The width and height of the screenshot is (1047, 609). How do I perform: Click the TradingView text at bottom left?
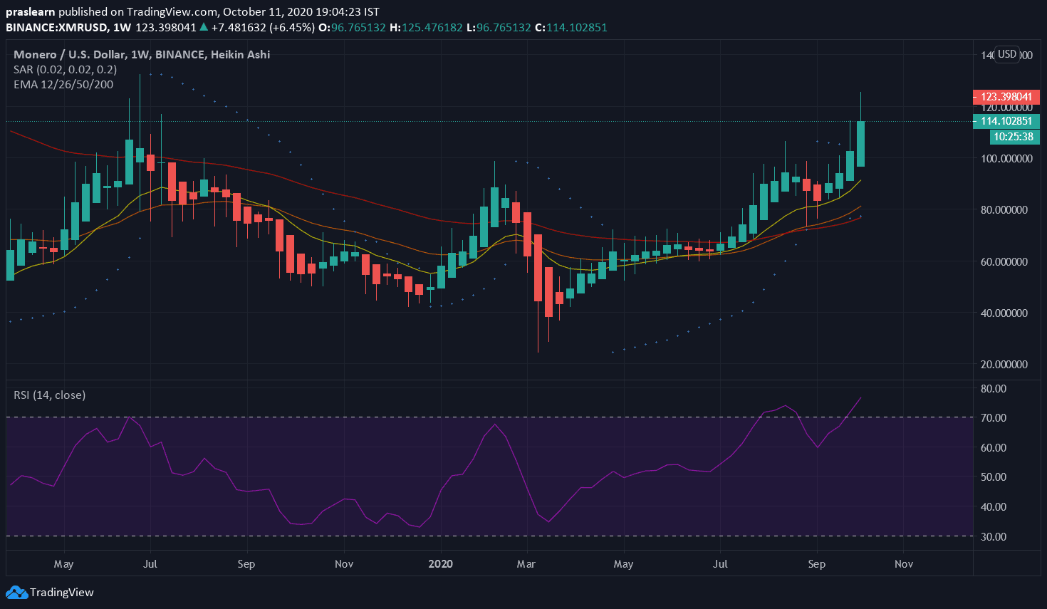[62, 592]
